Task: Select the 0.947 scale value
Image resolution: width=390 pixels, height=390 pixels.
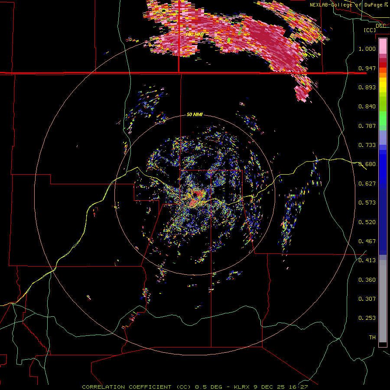Action: click(x=367, y=68)
